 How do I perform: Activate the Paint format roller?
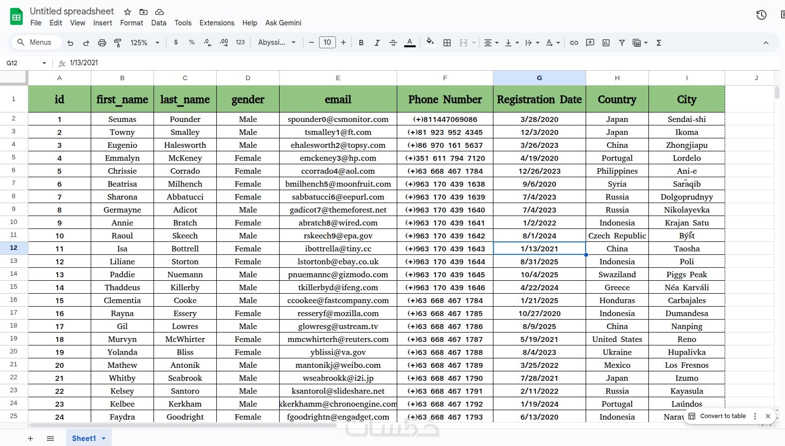pos(118,43)
